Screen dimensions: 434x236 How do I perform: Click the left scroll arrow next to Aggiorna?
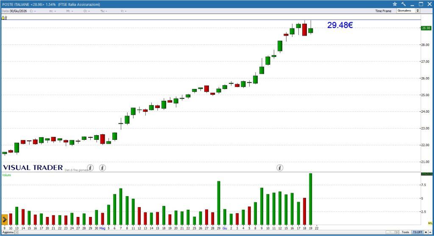click(x=17, y=233)
